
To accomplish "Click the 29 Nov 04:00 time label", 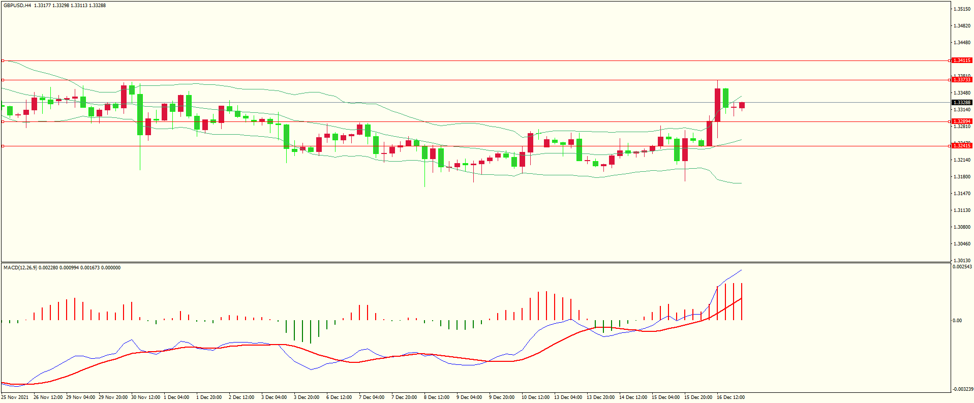I will click(80, 397).
